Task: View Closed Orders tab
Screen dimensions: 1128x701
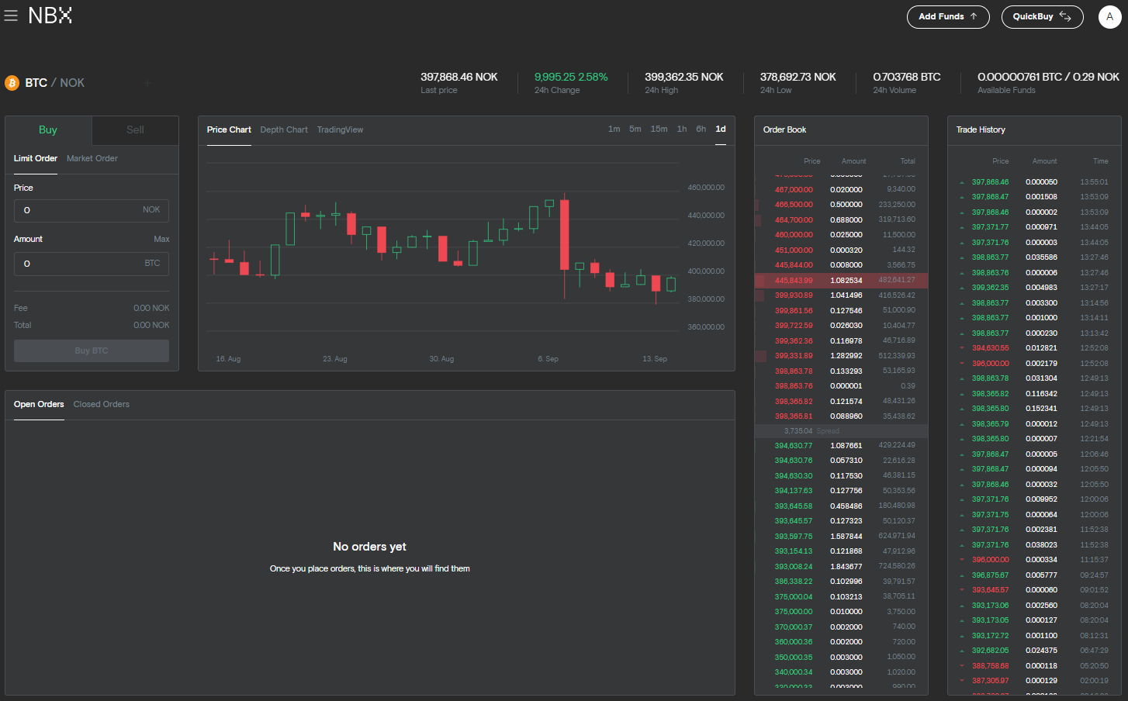Action: pos(102,405)
